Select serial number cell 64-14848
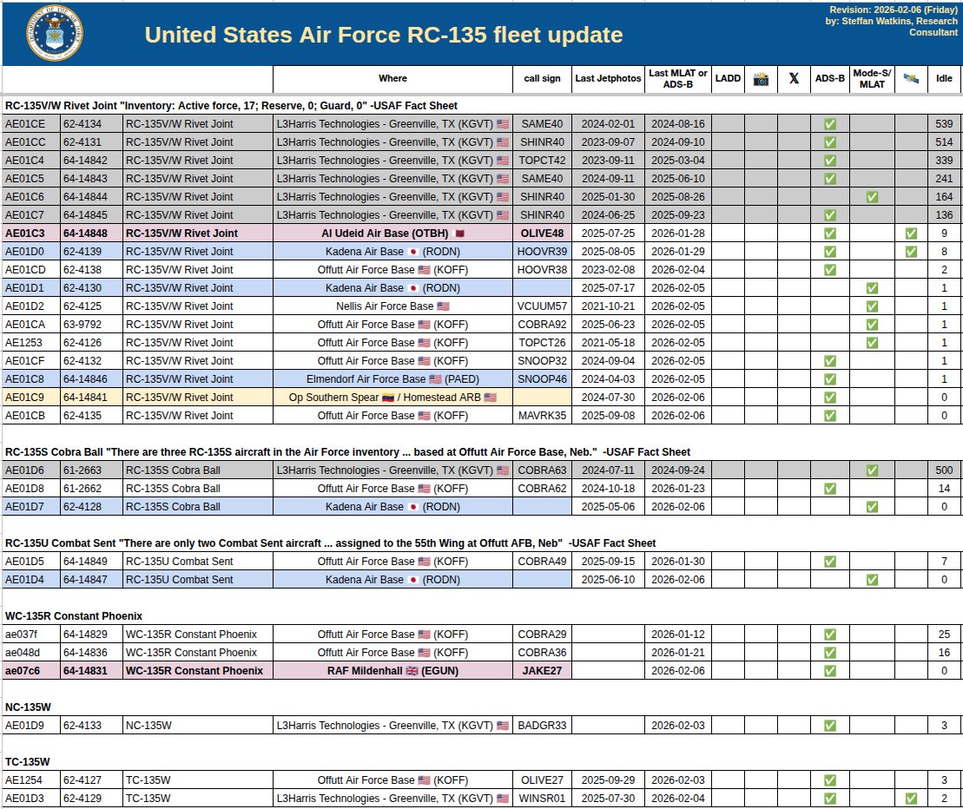 point(91,233)
